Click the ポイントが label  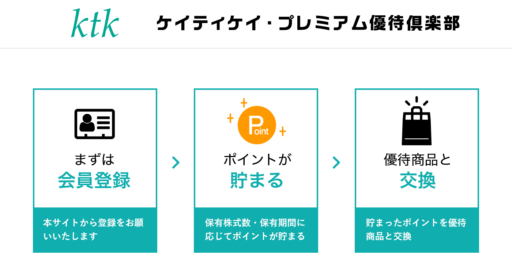pos(257,159)
